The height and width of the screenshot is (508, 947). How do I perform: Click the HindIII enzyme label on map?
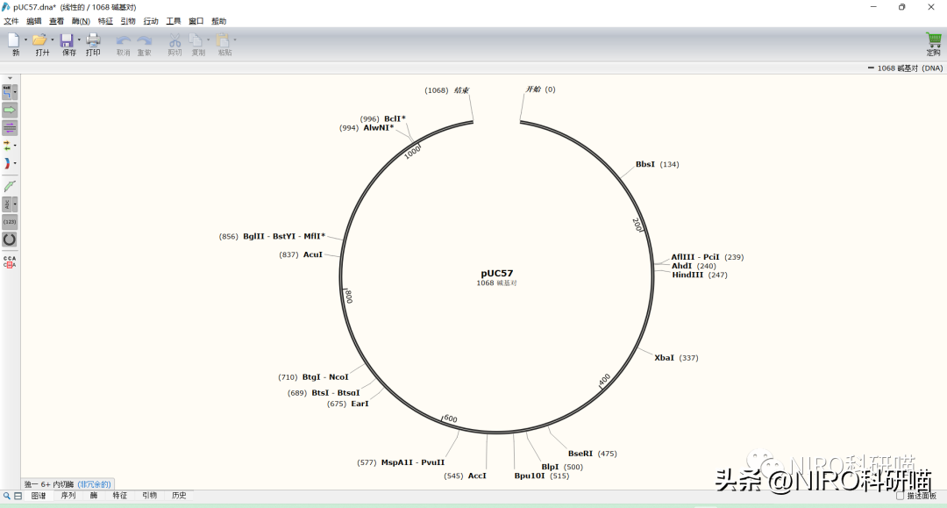[687, 275]
